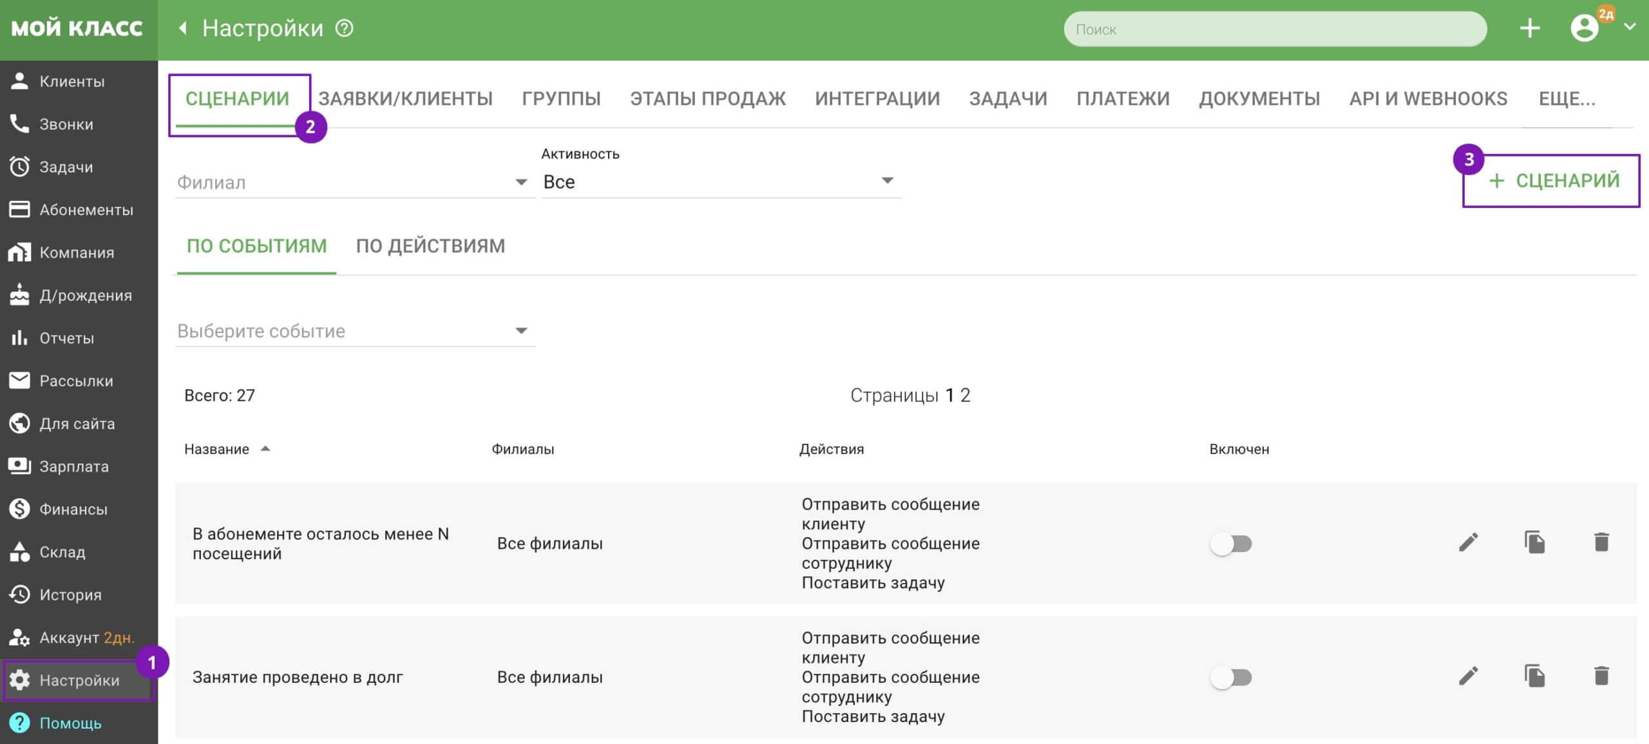Click 'В абонементе осталось менее N посещений' name
1649x744 pixels.
pos(321,544)
